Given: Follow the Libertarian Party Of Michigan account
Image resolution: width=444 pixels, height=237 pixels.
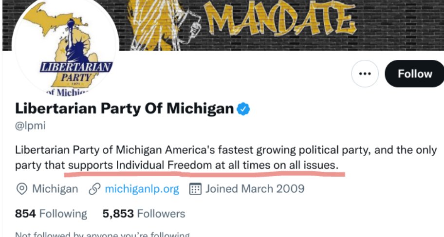Looking at the screenshot, I should (x=415, y=73).
